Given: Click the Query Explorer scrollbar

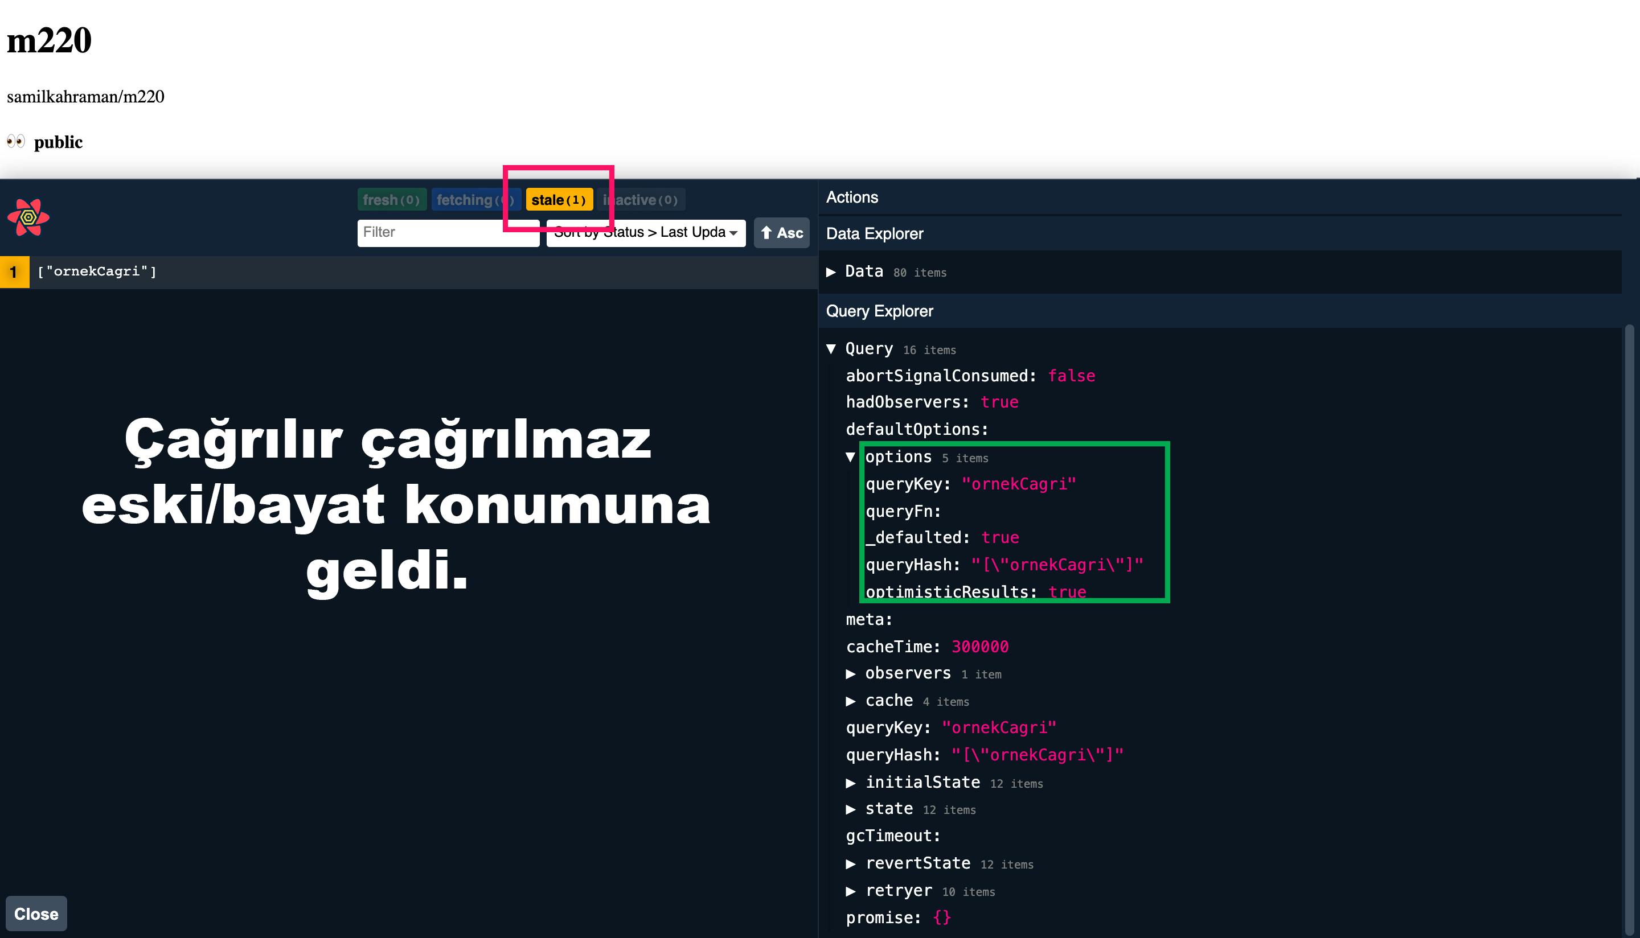Looking at the screenshot, I should coord(1630,631).
